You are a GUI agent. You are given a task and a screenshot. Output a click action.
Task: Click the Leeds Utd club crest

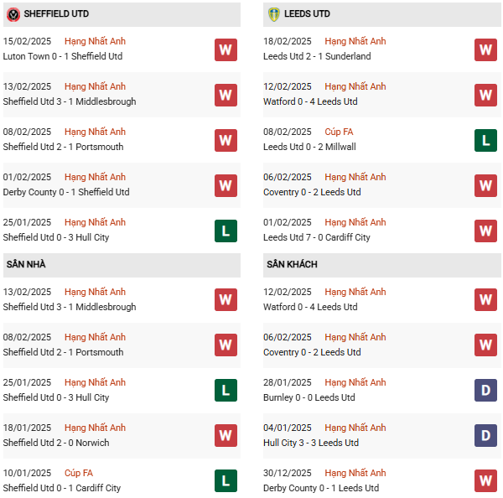(274, 14)
